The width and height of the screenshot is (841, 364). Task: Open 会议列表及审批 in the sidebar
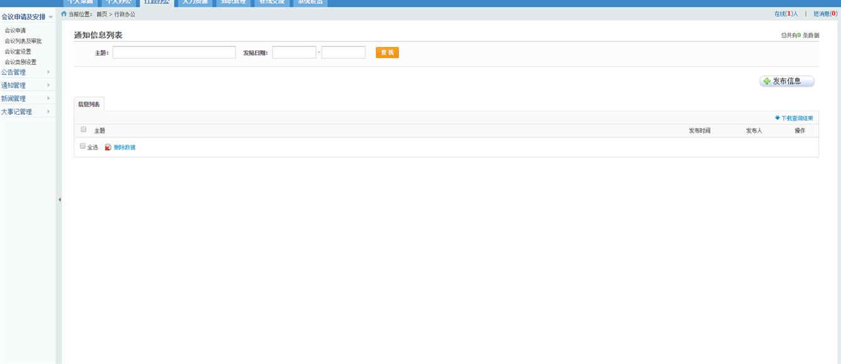click(23, 41)
